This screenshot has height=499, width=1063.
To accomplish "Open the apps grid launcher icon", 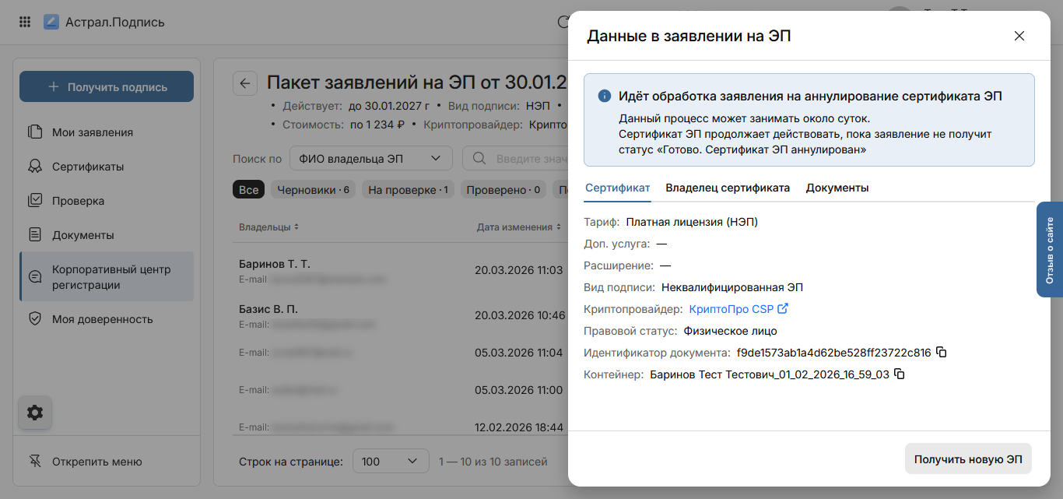I will (25, 22).
